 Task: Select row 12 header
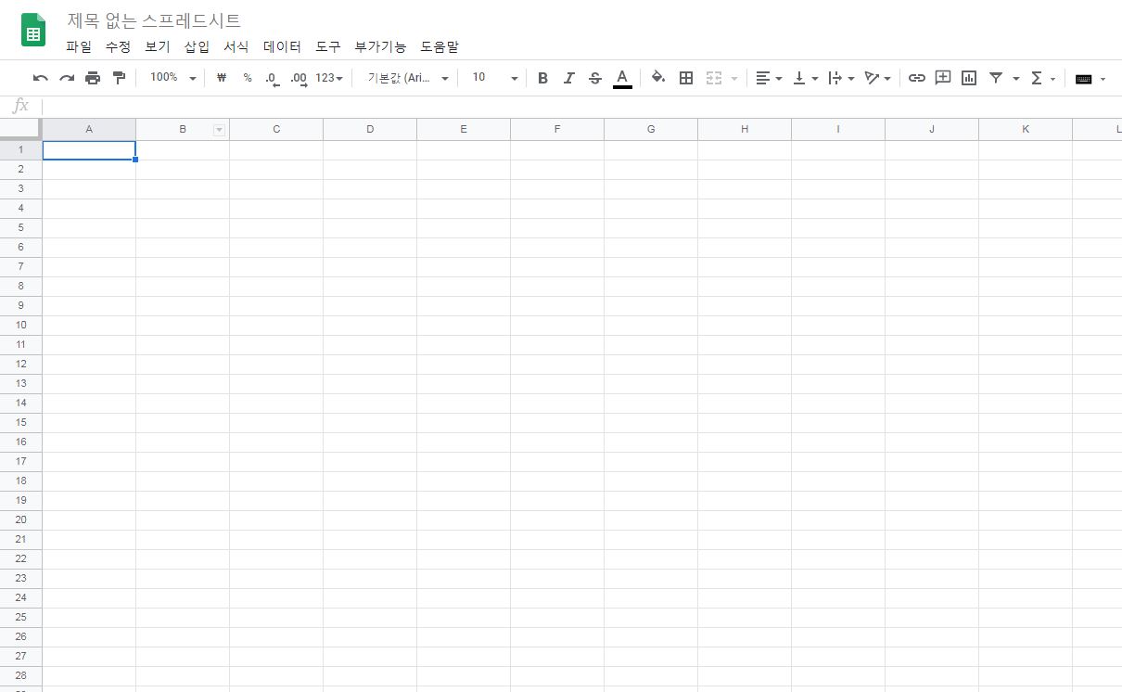(x=20, y=364)
